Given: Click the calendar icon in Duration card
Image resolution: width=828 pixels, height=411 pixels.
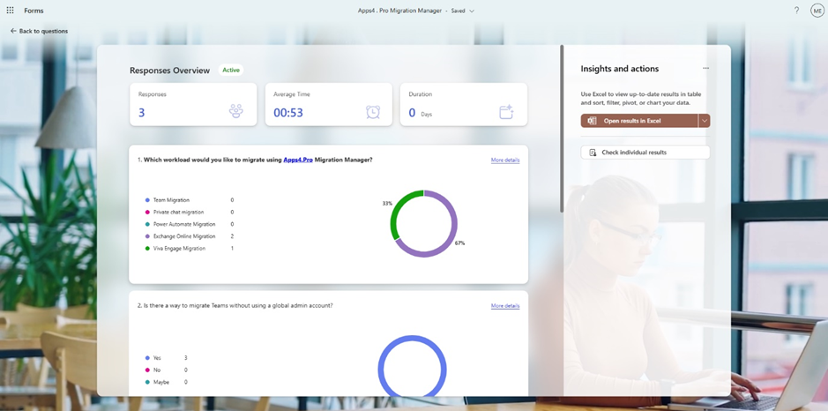Looking at the screenshot, I should [506, 112].
